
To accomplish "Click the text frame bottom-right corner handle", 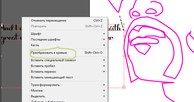I will (x=124, y=87).
